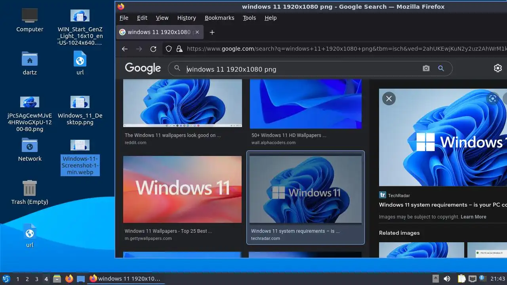Go back with the Firefox back arrow
The image size is (507, 285).
[x=125, y=49]
